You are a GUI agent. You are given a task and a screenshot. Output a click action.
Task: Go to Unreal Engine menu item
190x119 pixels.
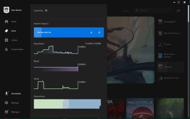point(17,49)
